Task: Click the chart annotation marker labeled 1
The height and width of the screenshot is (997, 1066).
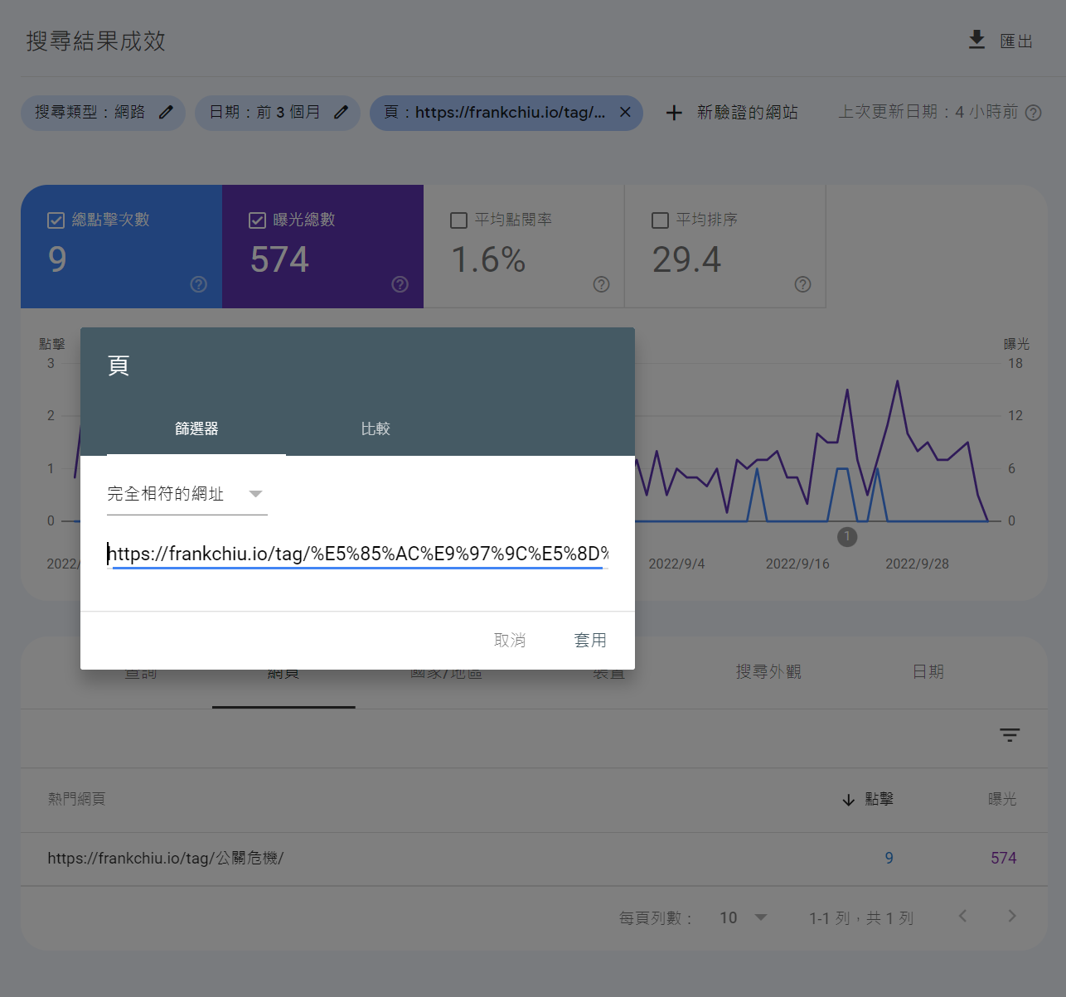Action: point(846,537)
